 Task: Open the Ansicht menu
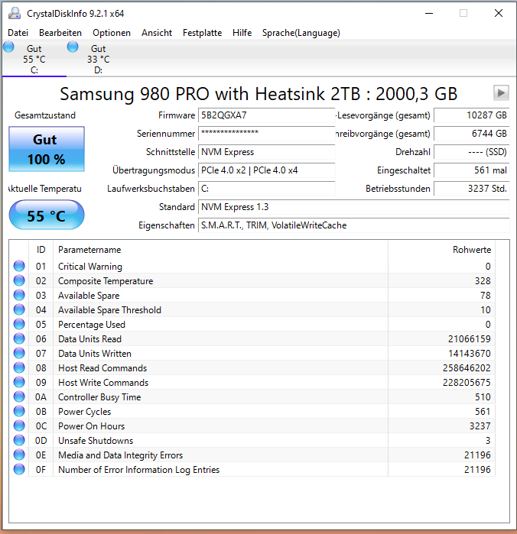pyautogui.click(x=157, y=33)
